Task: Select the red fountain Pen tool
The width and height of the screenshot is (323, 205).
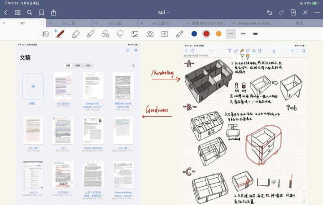Action: pos(61,34)
